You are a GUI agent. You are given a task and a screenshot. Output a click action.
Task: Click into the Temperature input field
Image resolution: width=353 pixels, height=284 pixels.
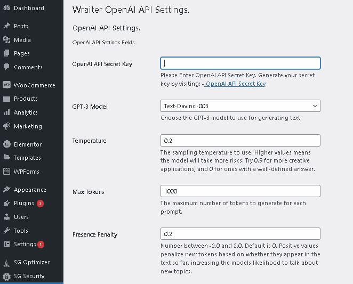[240, 141]
